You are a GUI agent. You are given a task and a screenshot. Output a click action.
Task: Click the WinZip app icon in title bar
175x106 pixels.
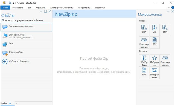[x=4, y=3]
